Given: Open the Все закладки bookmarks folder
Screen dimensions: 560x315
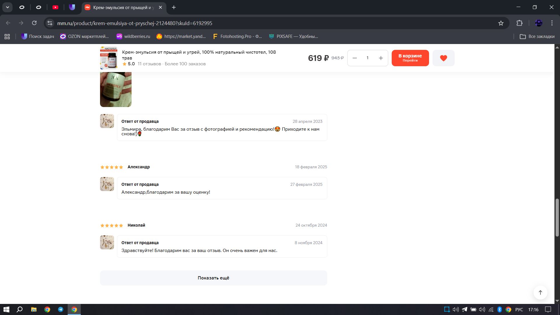Looking at the screenshot, I should click(537, 36).
